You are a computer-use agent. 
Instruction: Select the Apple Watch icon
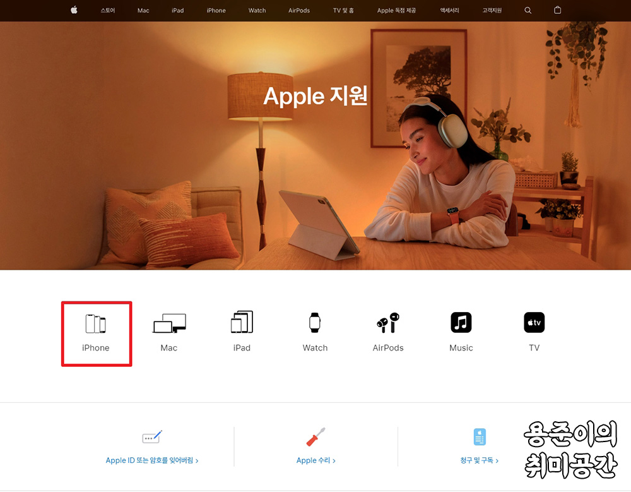[315, 322]
